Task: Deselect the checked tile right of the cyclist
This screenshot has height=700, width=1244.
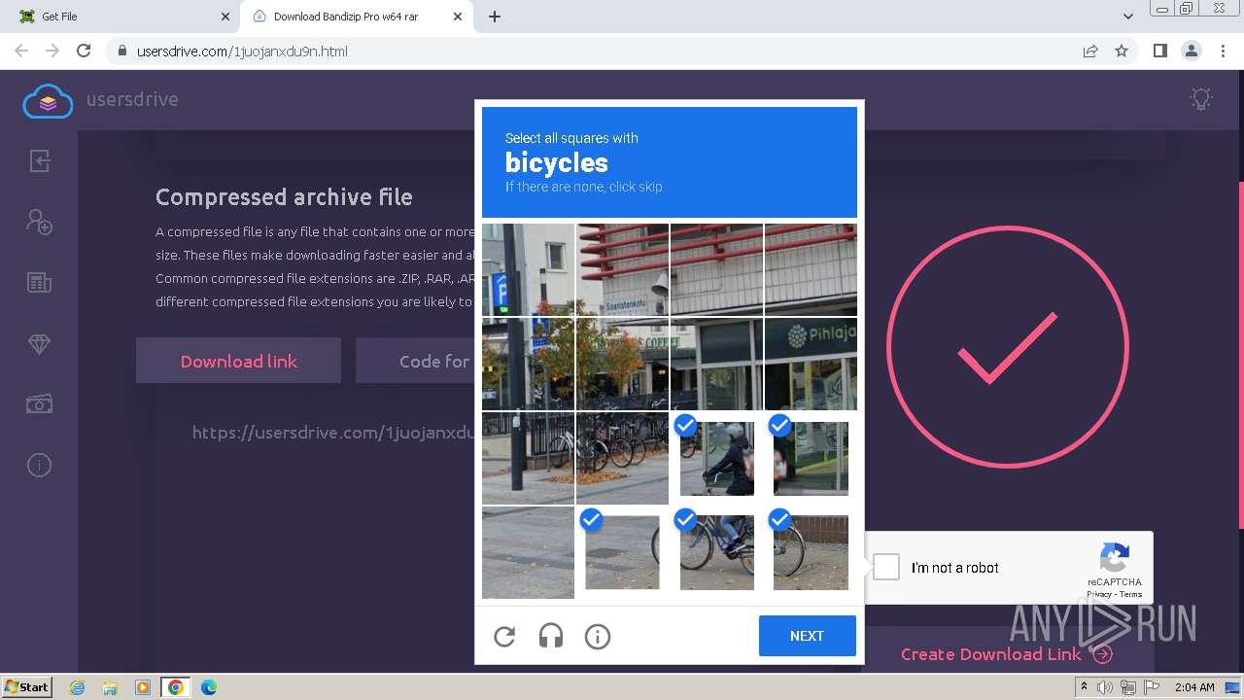Action: (x=811, y=459)
